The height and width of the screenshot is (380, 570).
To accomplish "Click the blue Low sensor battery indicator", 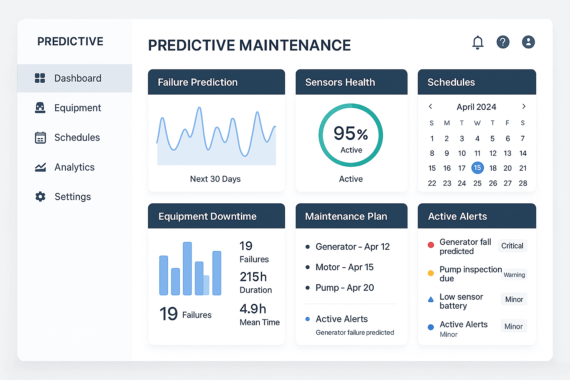I will pos(431,299).
